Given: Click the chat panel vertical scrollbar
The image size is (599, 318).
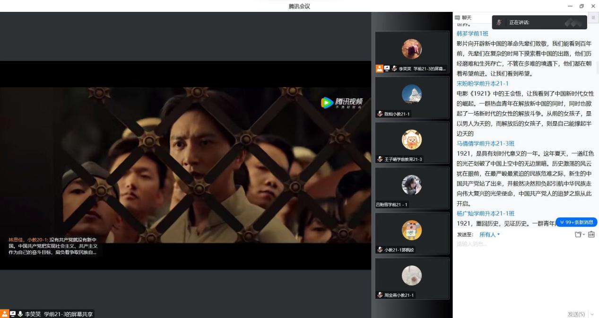Looking at the screenshot, I should [598, 68].
